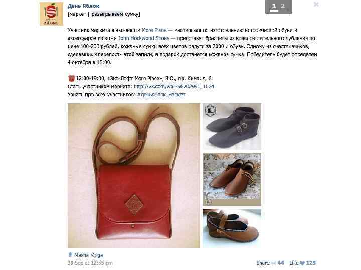
Task: Open the grey buckle boots photo
Action: 232,126
